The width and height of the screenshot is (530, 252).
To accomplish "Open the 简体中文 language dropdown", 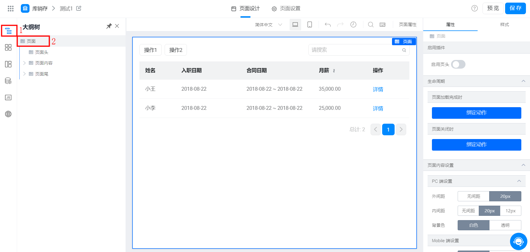I will coord(268,25).
